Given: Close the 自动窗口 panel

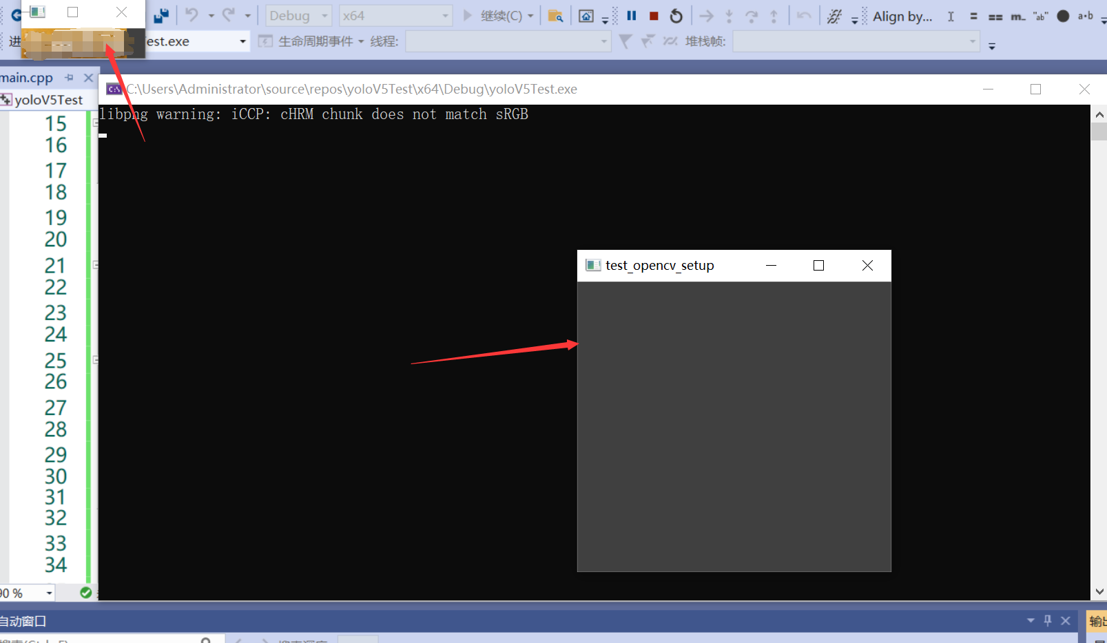Looking at the screenshot, I should pyautogui.click(x=1066, y=621).
